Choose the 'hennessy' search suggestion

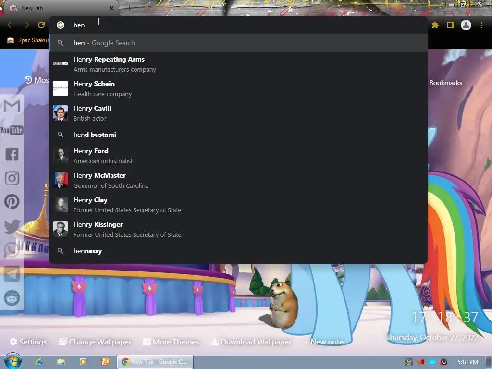[x=238, y=251]
